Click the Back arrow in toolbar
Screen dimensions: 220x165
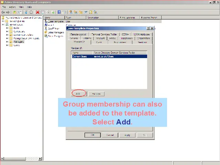click(x=3, y=12)
